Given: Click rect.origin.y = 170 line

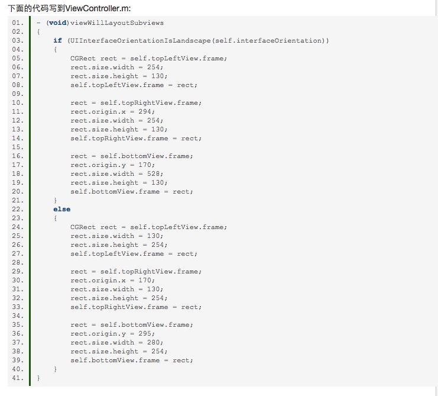Looking at the screenshot, I should (112, 165).
